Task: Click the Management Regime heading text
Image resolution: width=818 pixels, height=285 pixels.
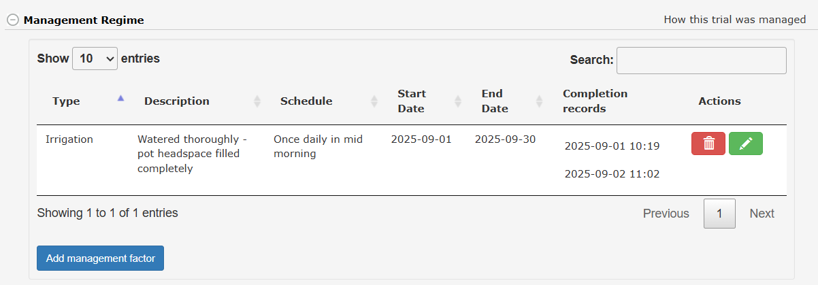Action: coord(84,20)
